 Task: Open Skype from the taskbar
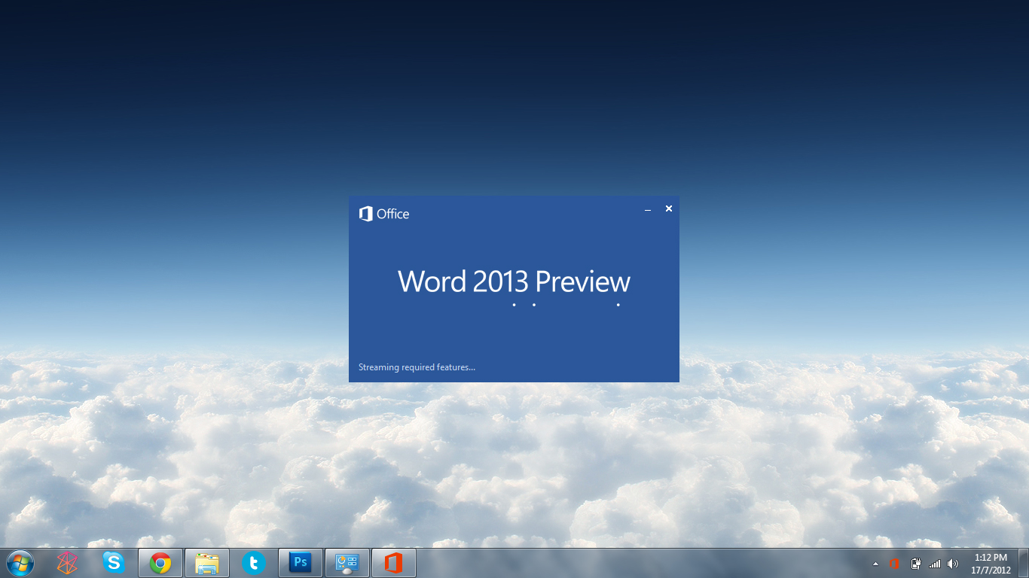[114, 563]
